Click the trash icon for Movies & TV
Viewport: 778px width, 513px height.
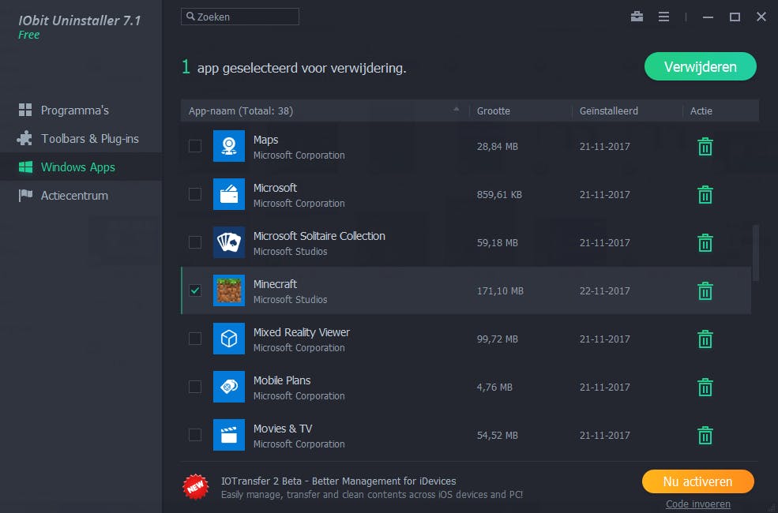click(705, 436)
